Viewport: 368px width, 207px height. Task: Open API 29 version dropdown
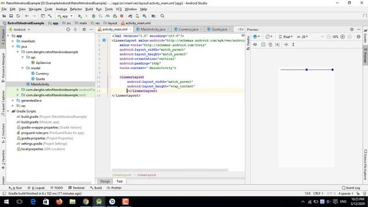302,37
